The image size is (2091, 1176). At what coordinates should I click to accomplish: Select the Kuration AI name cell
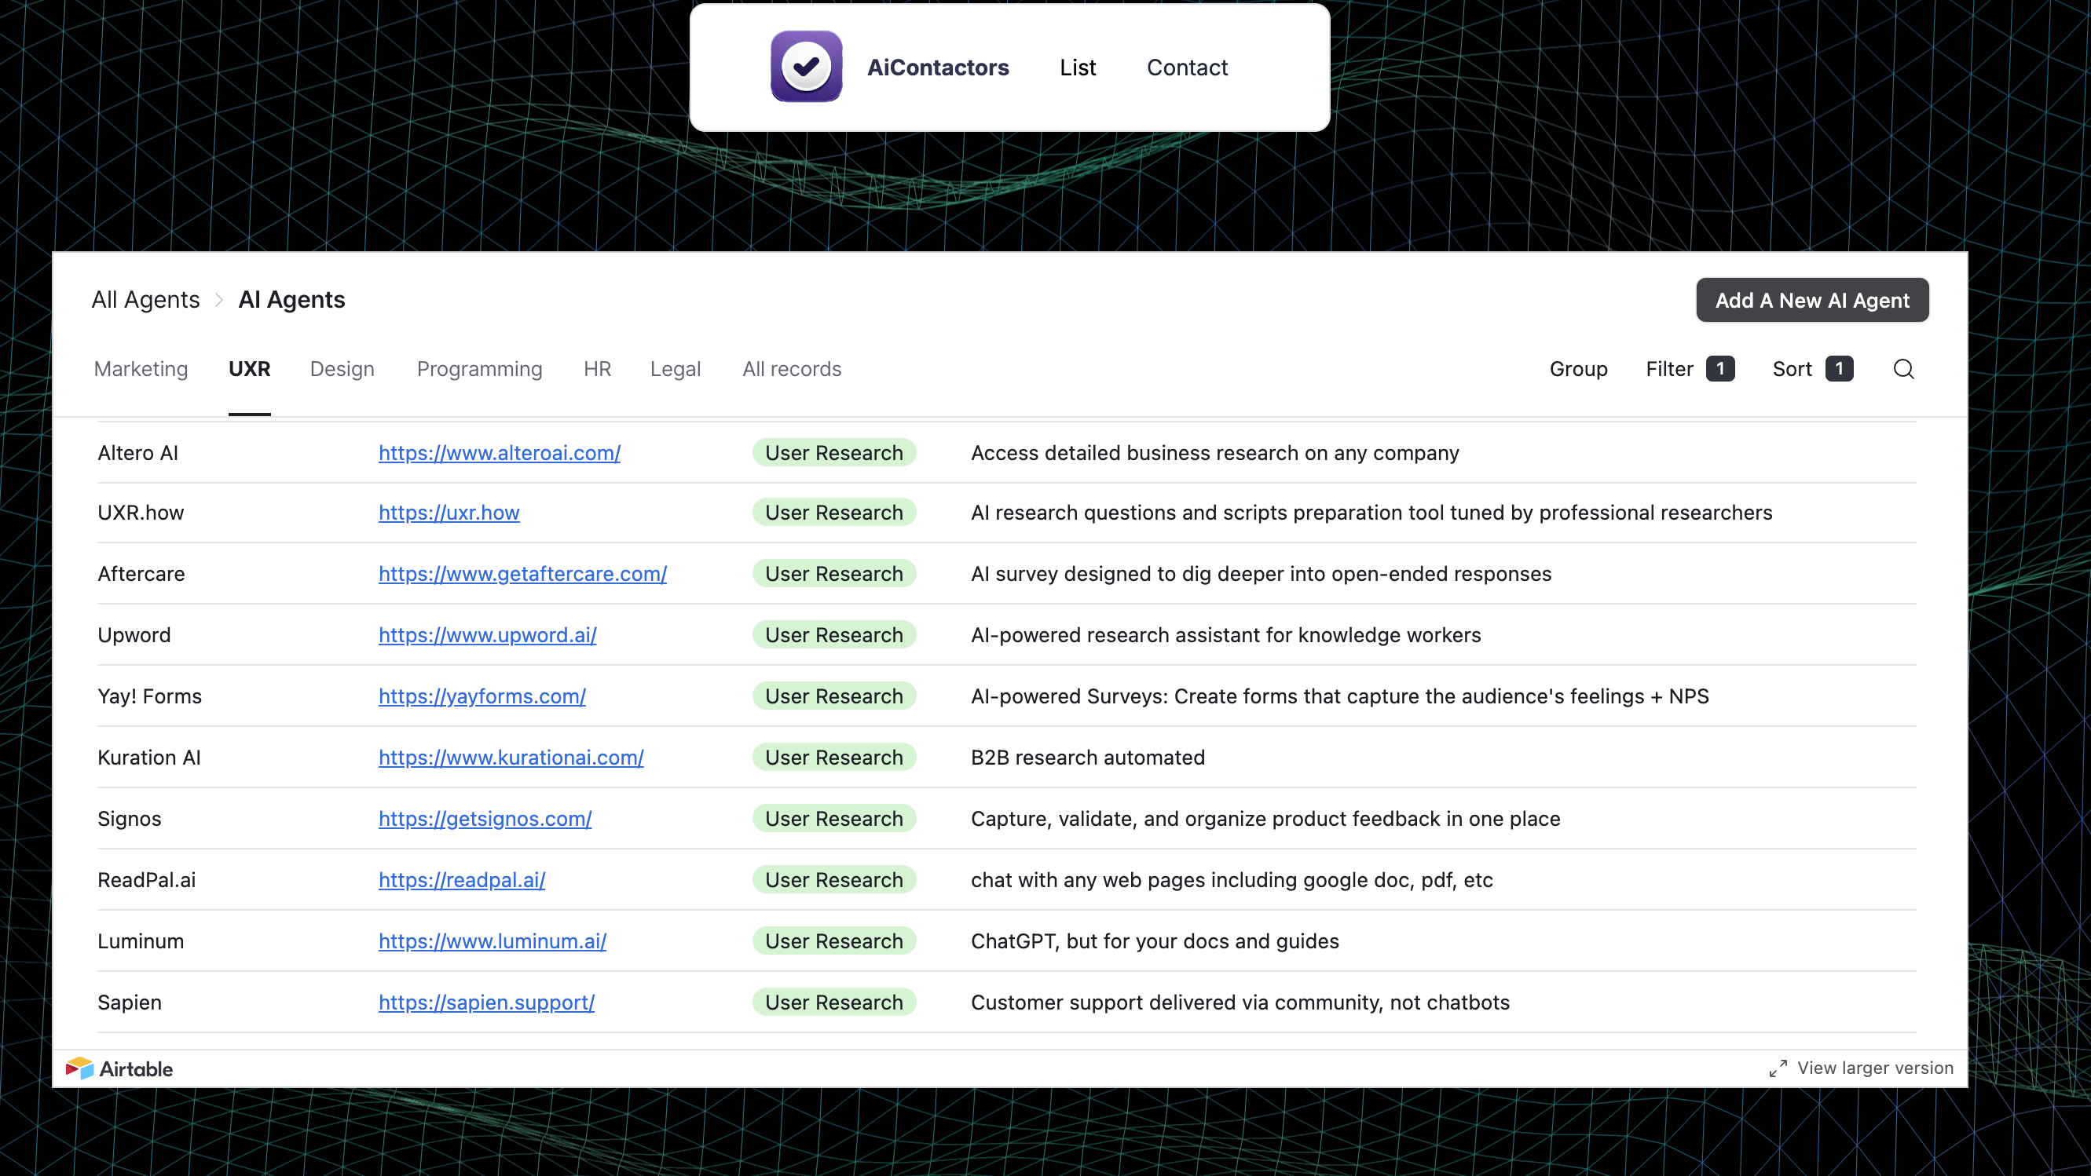tap(148, 758)
